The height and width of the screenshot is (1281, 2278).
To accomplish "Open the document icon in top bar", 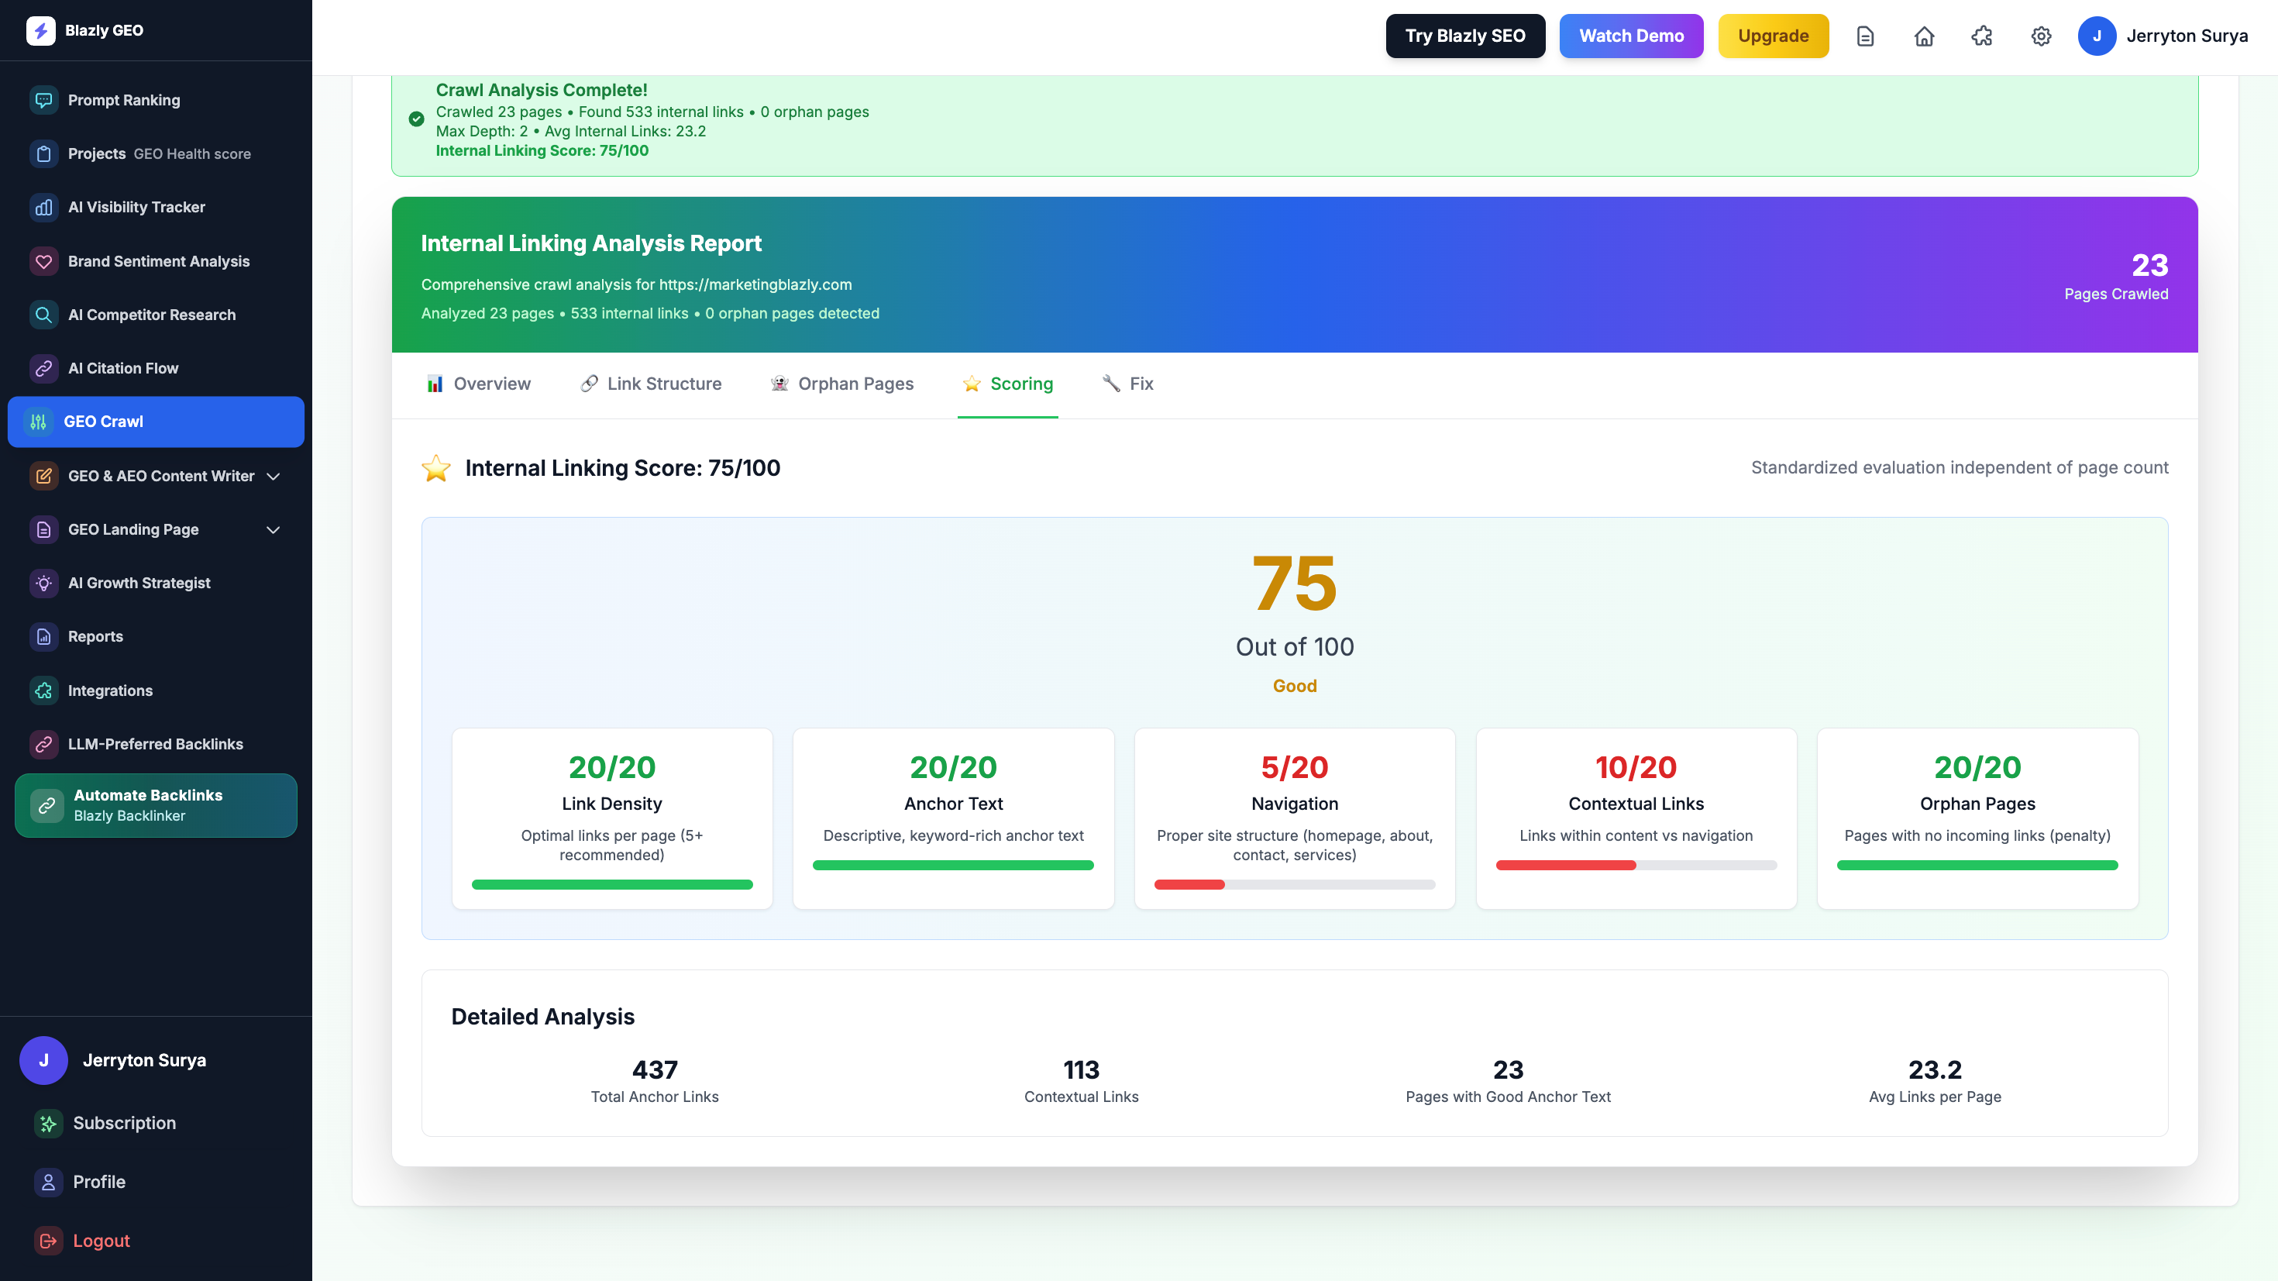I will [x=1865, y=36].
